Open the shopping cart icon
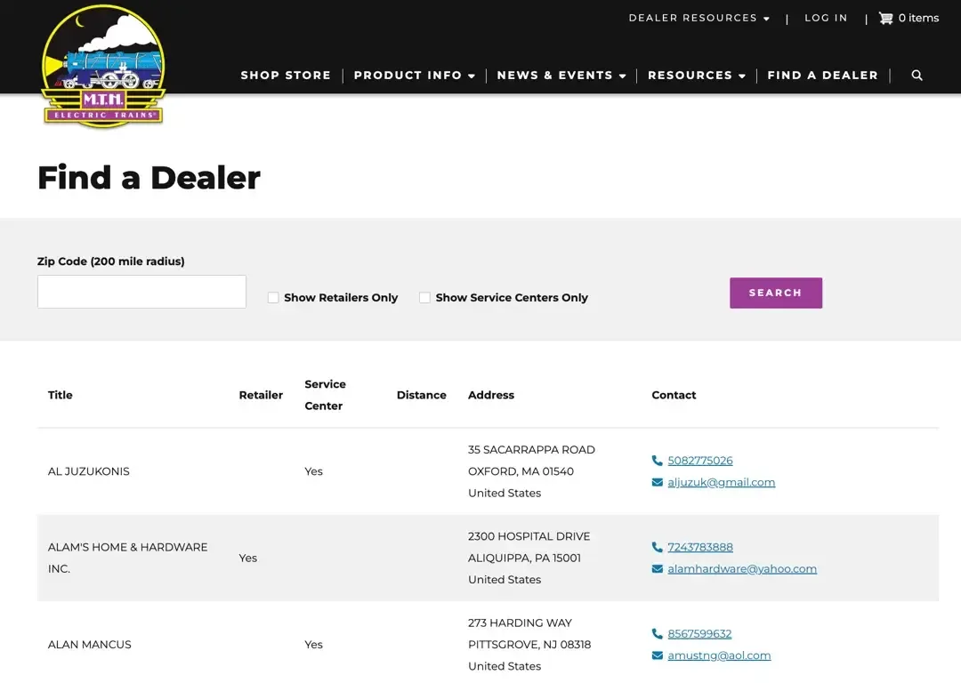961x683 pixels. point(885,18)
